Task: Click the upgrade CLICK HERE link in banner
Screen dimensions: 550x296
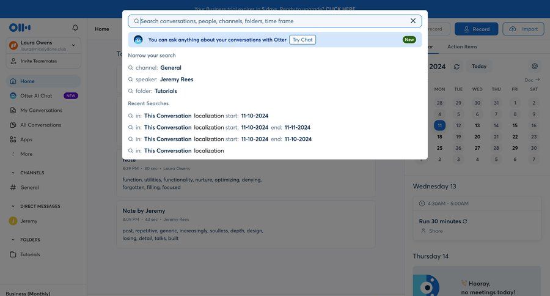Action: click(x=340, y=9)
